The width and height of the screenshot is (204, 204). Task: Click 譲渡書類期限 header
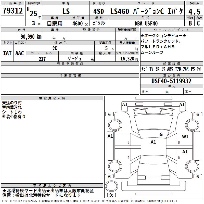click(x=127, y=30)
